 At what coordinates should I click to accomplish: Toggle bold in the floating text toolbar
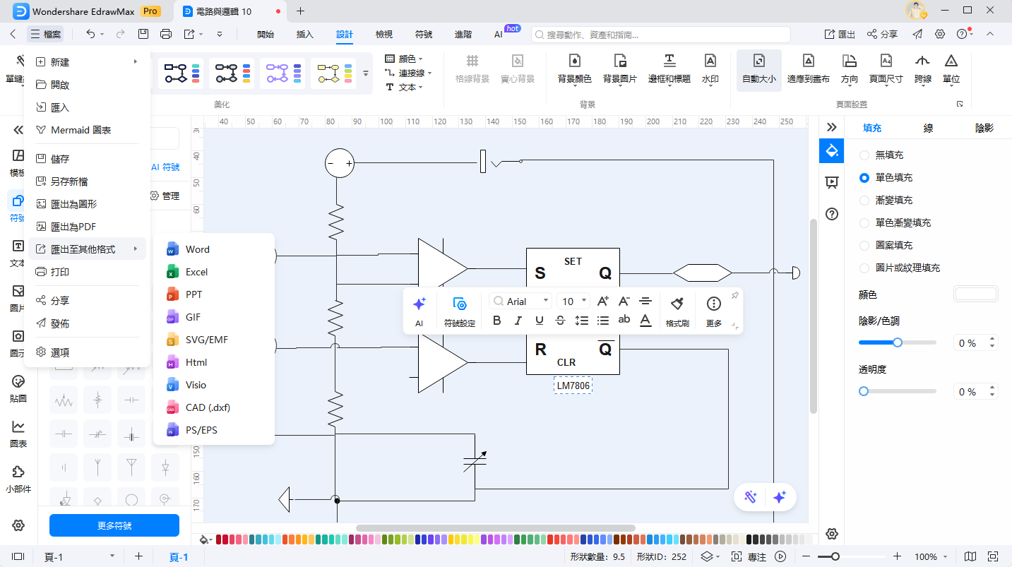tap(496, 321)
